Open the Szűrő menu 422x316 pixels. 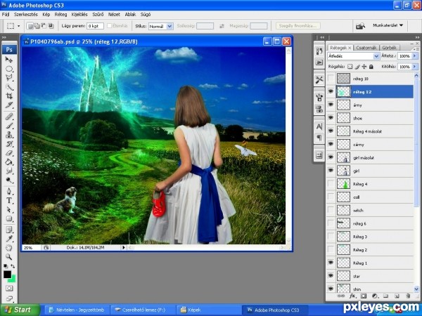98,15
